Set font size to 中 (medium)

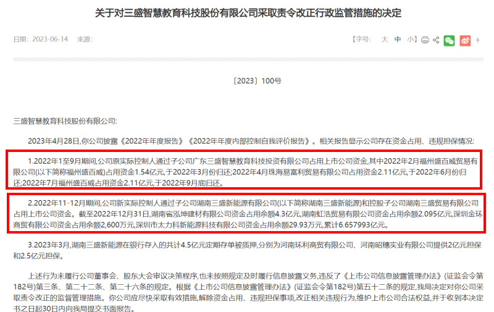(398, 40)
